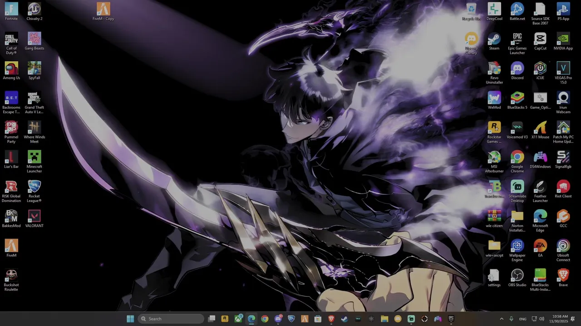Open the Minecraft Launcher shortcut
Image resolution: width=581 pixels, height=326 pixels.
[x=34, y=162]
